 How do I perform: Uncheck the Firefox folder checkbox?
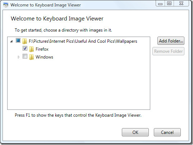pos(25,48)
